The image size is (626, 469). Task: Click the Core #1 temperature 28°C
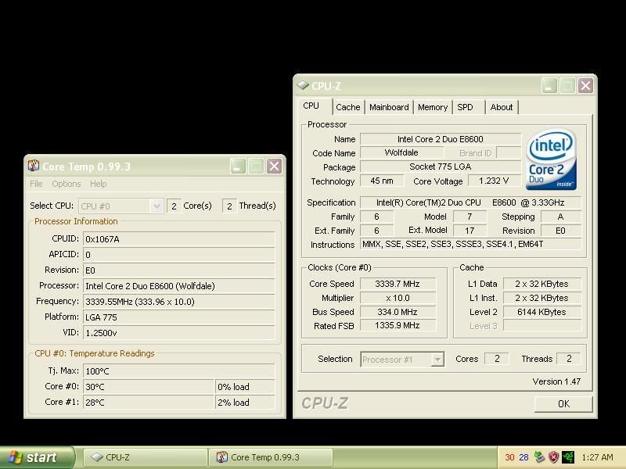[x=149, y=402]
